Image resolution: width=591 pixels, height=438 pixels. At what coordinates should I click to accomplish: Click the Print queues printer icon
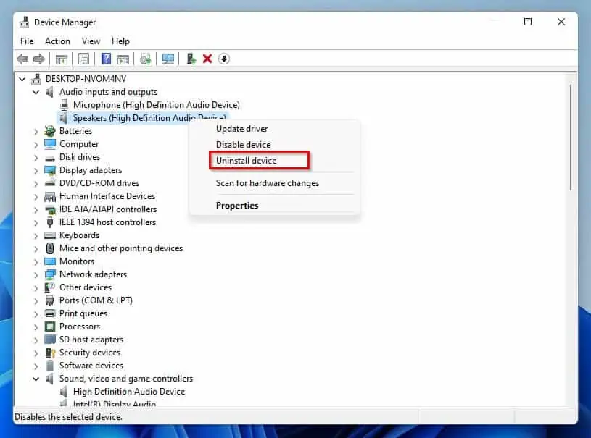click(50, 313)
